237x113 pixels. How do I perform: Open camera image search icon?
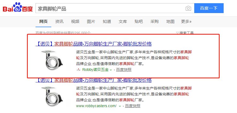[x=188, y=8]
